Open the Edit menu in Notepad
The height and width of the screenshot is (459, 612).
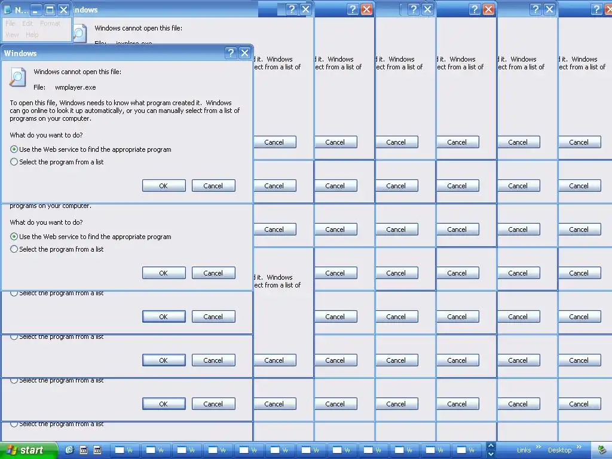(27, 23)
